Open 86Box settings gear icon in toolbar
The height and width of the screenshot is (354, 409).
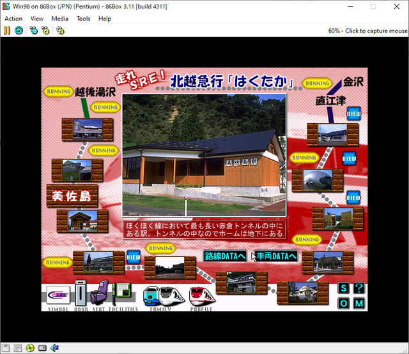pos(60,31)
